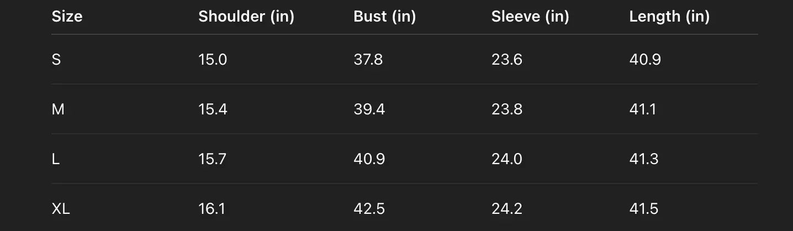
Task: Click the Bust (in) column header
Action: 384,17
